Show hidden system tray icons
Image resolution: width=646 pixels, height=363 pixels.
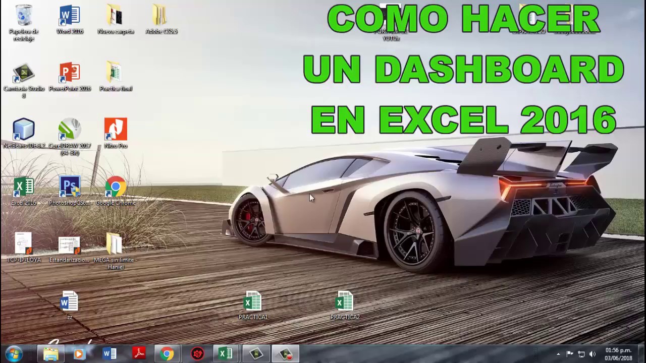point(558,354)
